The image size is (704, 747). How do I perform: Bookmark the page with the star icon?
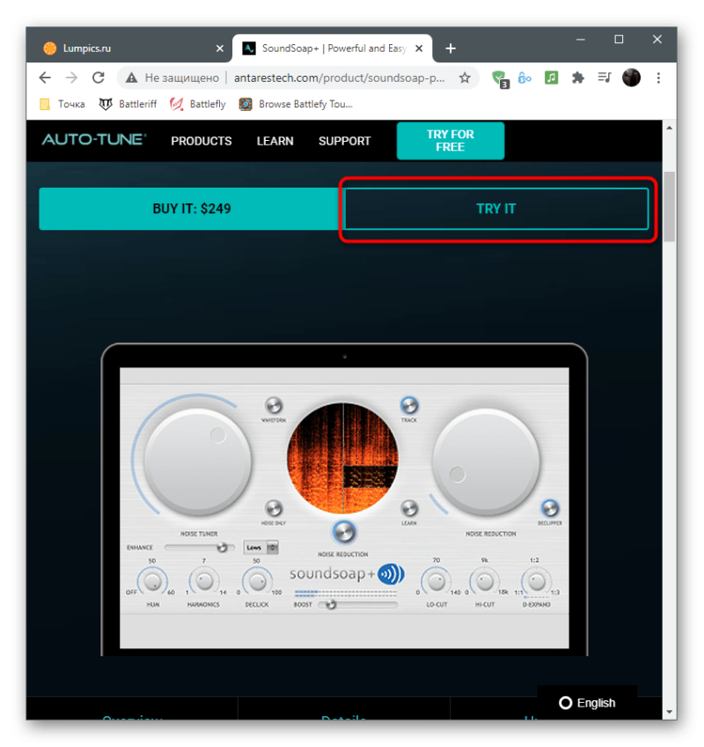(465, 78)
